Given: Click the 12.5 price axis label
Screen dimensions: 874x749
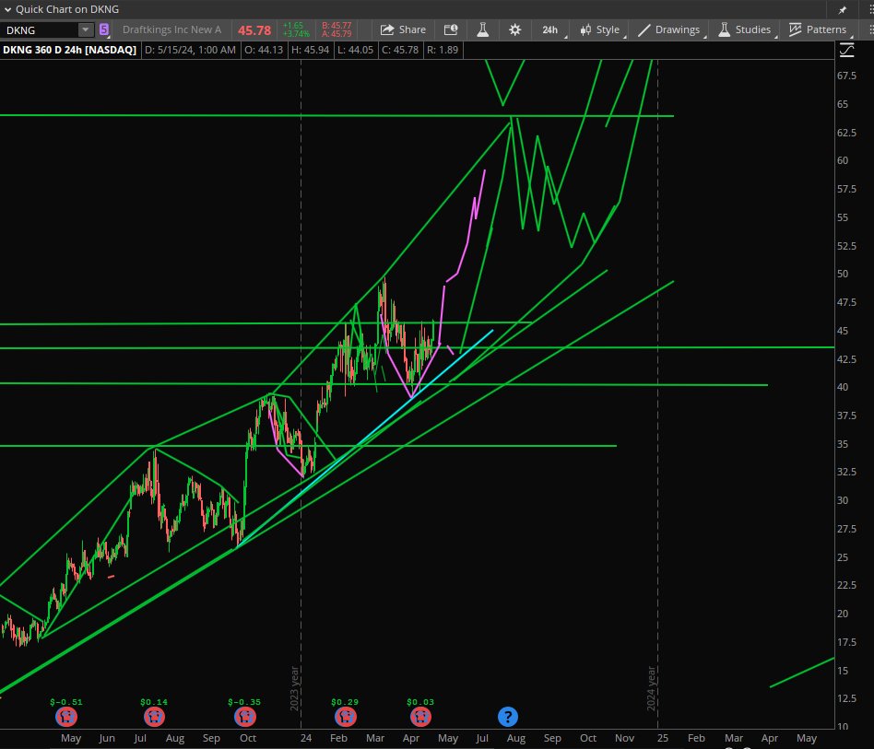Looking at the screenshot, I should 846,698.
